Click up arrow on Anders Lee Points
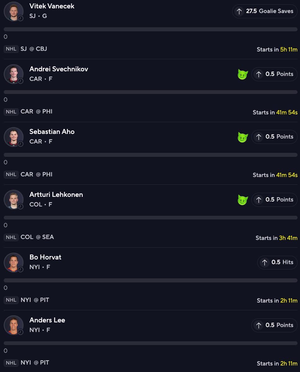 (258, 325)
